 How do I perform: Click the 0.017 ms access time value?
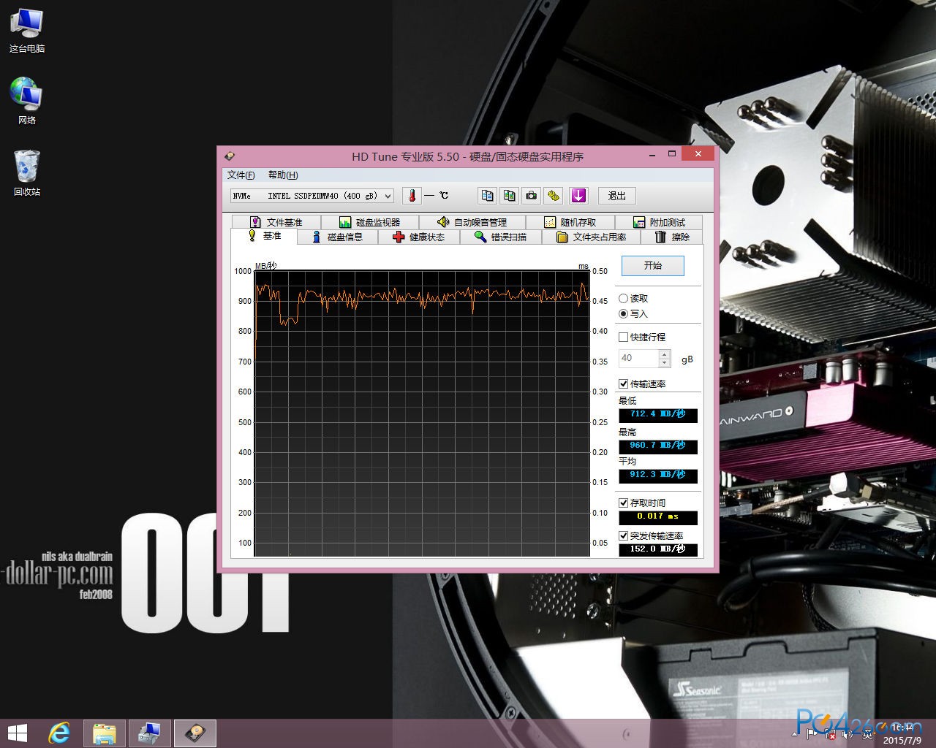[x=658, y=517]
